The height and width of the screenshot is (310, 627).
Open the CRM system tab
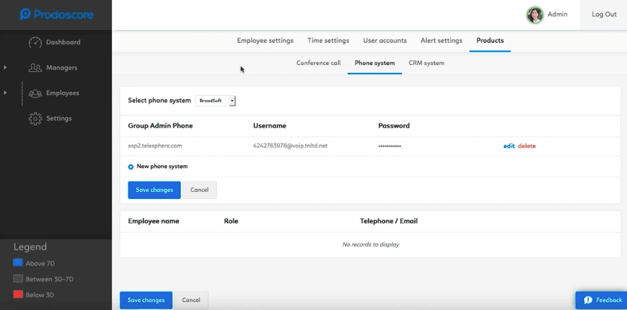[x=426, y=63]
